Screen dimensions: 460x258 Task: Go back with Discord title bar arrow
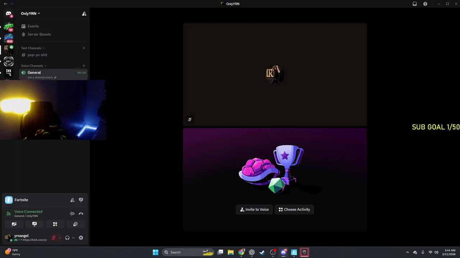[x=5, y=4]
